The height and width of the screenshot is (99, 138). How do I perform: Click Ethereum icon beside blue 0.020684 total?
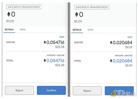[111, 61]
